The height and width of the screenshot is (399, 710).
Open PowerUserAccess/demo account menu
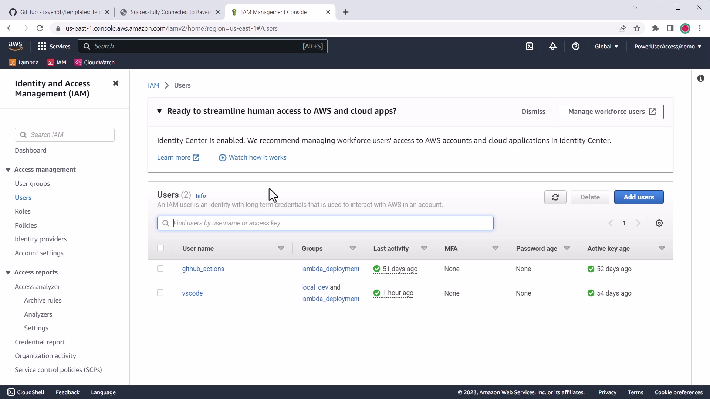pyautogui.click(x=668, y=46)
